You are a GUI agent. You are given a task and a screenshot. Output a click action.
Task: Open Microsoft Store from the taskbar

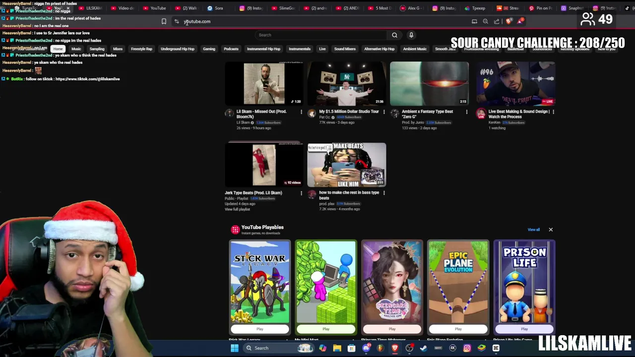351,348
